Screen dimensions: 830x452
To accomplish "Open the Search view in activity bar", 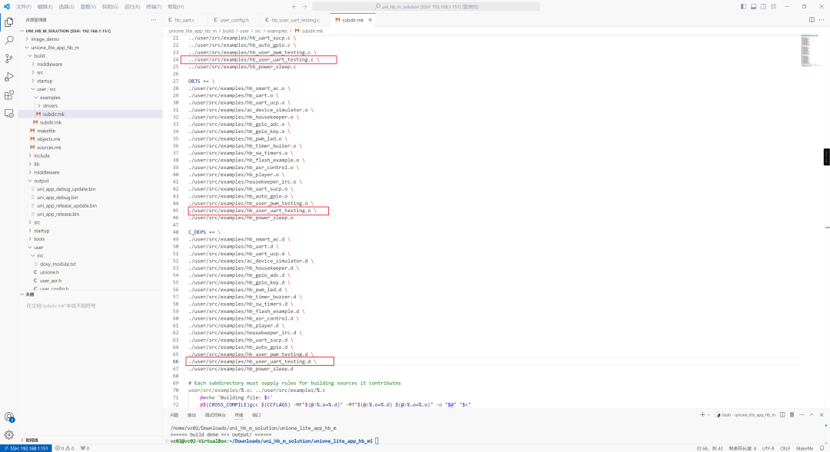I will tap(9, 40).
